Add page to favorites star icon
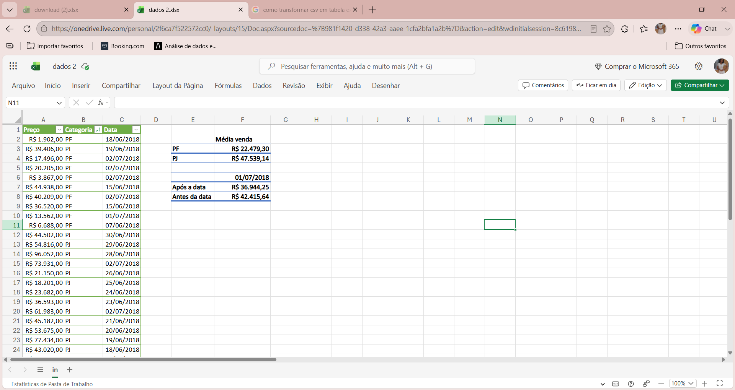 coord(607,29)
